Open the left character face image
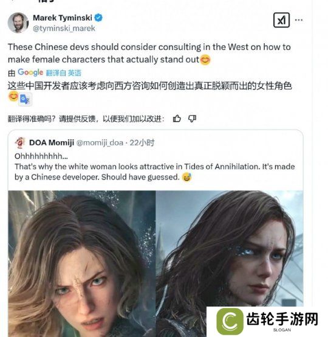The height and width of the screenshot is (337, 328). [82, 264]
